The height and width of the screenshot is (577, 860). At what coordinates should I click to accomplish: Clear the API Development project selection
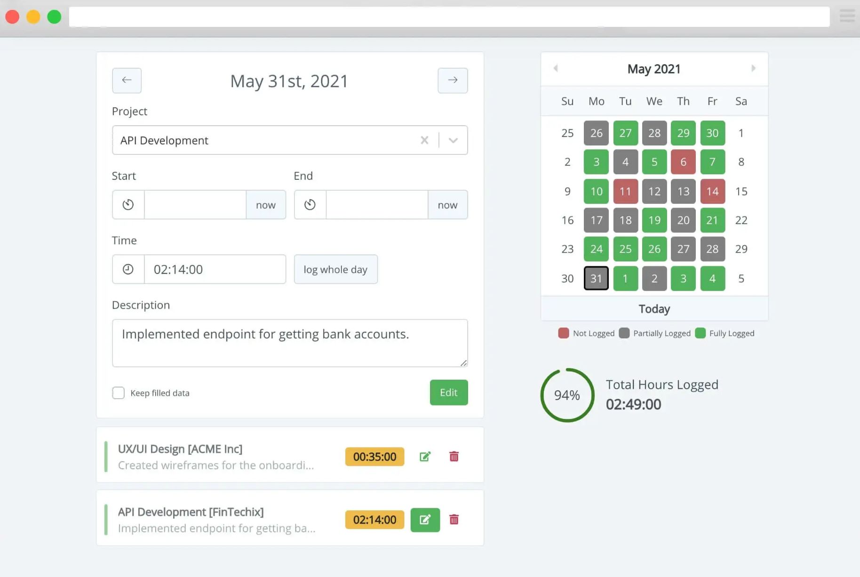click(424, 140)
